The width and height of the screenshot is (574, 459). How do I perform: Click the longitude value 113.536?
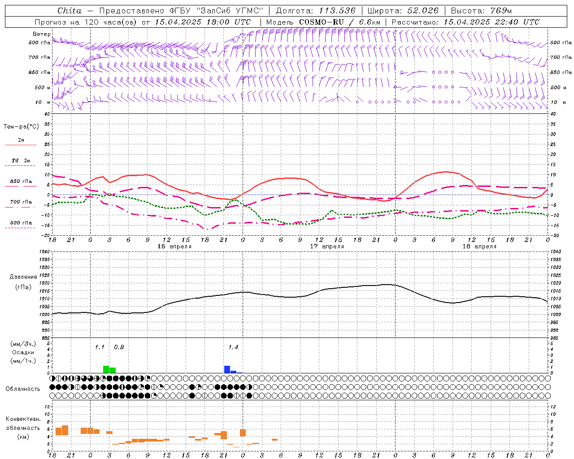click(x=337, y=11)
